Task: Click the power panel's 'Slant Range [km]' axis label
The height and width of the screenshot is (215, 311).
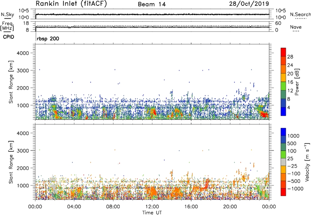Action: (11, 82)
